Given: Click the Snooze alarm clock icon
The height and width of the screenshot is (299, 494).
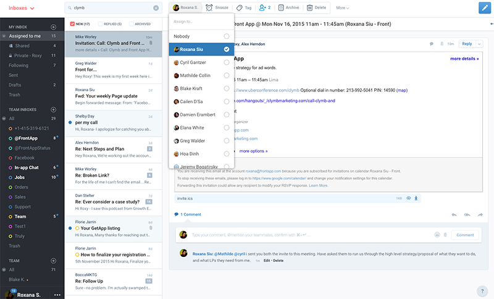Looking at the screenshot, I should tap(210, 7).
